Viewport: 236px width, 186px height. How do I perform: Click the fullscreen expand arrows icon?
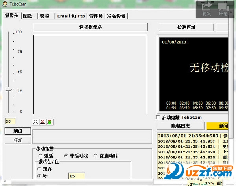[x=35, y=122]
